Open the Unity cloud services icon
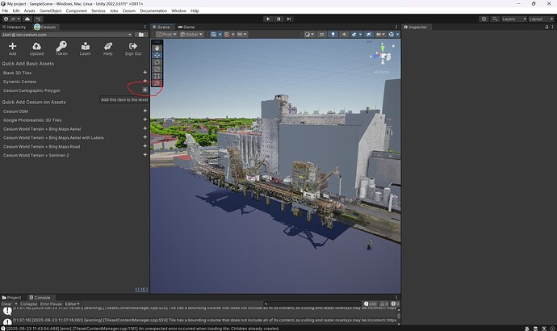This screenshot has width=557, height=331. coord(27,19)
